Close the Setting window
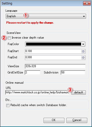92x127 pixels. click(x=87, y=3)
